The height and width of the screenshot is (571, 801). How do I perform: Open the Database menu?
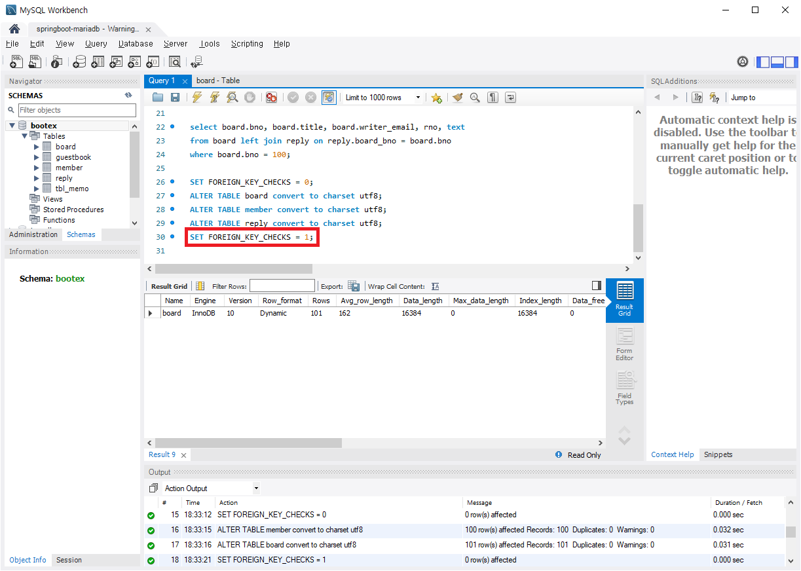click(x=136, y=44)
